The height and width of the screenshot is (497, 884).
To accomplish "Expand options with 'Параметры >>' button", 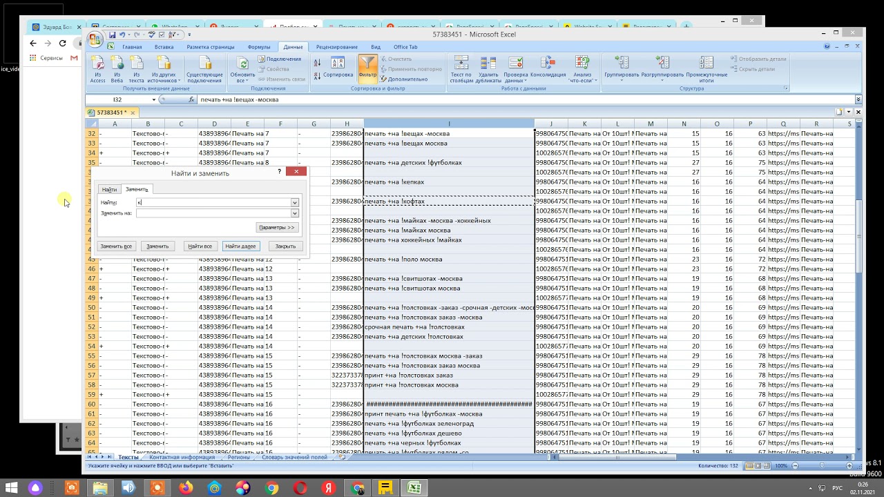I will click(x=277, y=227).
